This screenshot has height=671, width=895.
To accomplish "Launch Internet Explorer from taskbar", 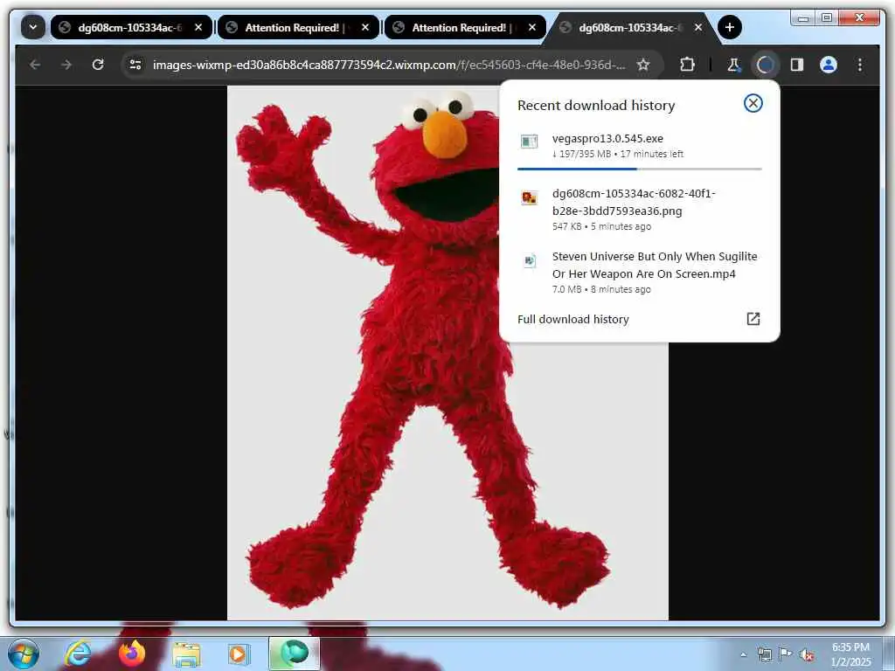I will click(78, 654).
